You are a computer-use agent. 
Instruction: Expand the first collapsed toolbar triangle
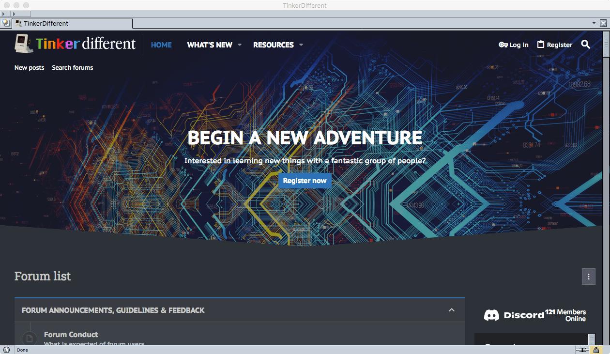coord(4,14)
